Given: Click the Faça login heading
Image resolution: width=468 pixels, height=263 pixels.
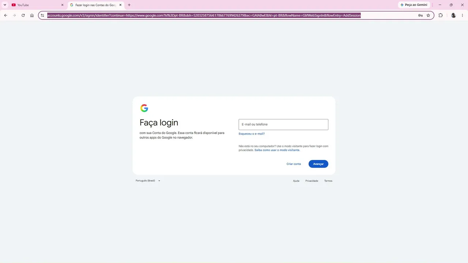Looking at the screenshot, I should pyautogui.click(x=159, y=123).
